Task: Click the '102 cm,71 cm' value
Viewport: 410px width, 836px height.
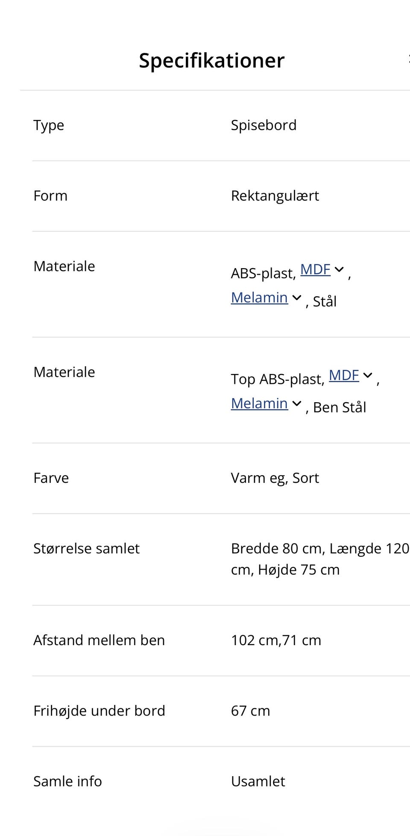Action: point(276,640)
